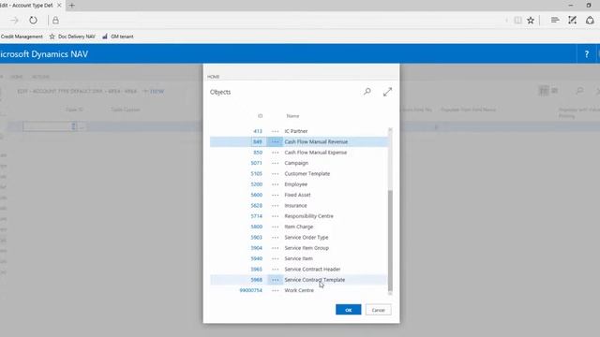This screenshot has height=337, width=600.
Task: Select the Cash Flow Manual Revenue name
Action: coord(316,141)
